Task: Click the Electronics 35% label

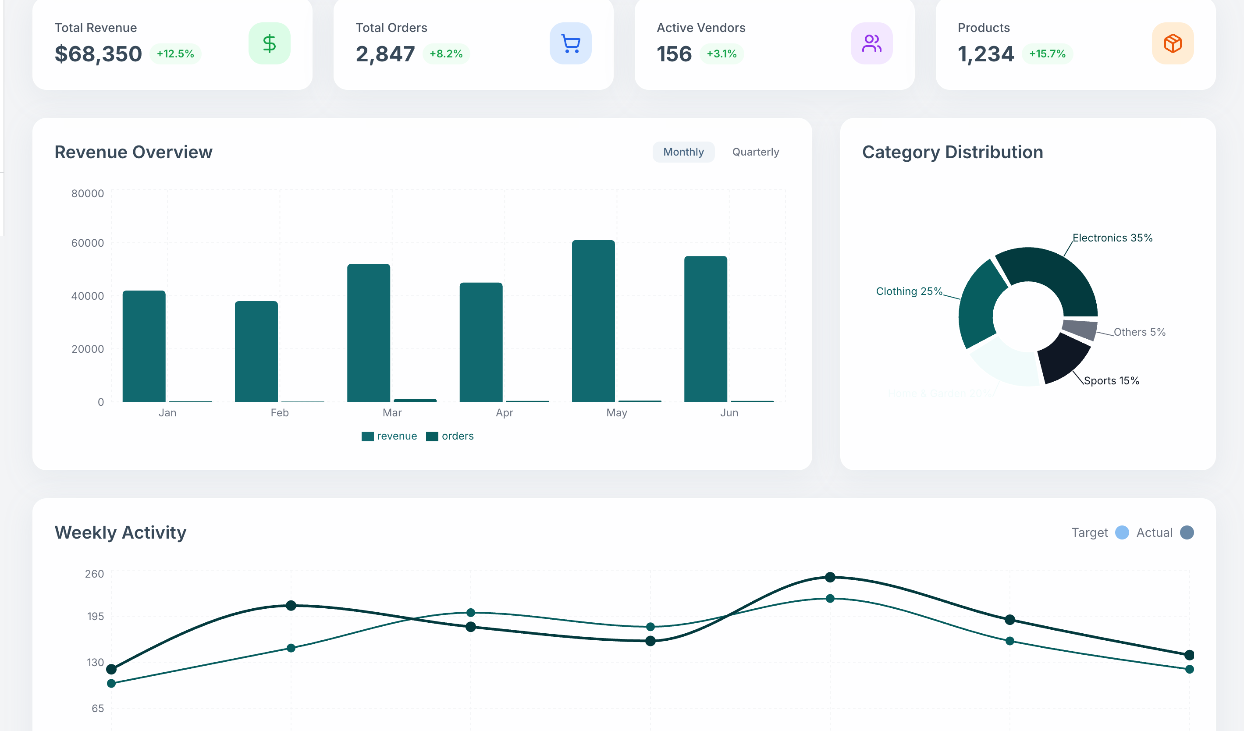Action: point(1112,238)
